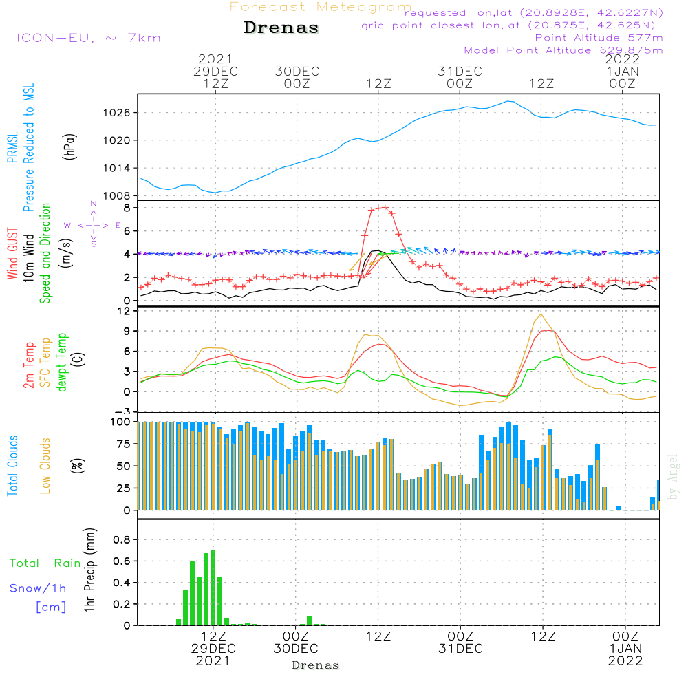
Task: Click the 'Total Rain' green label
Action: click(45, 563)
